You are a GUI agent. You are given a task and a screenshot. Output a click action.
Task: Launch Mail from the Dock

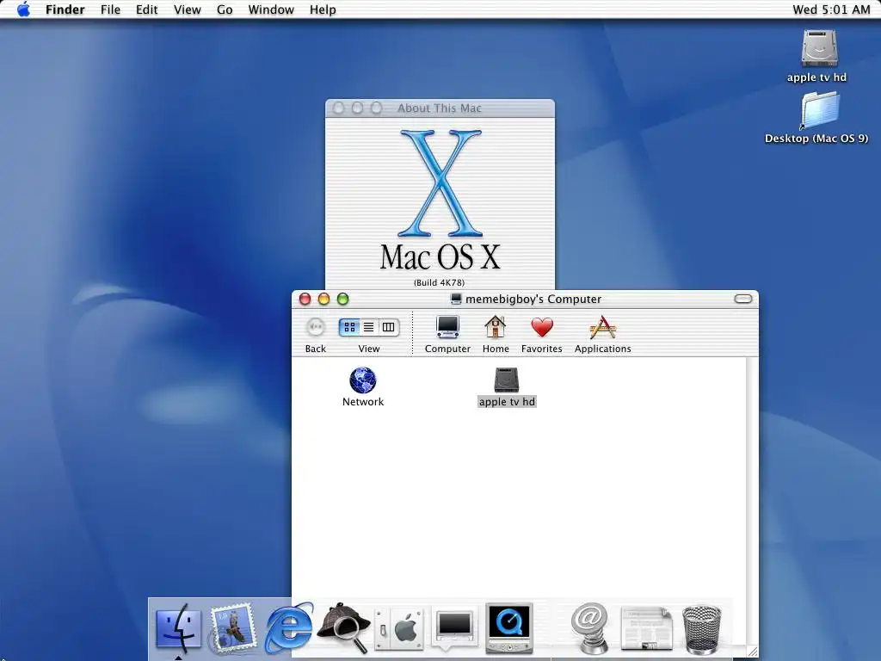click(232, 627)
